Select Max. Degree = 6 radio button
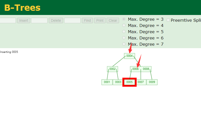Image resolution: width=201 pixels, height=117 pixels. pyautogui.click(x=124, y=38)
